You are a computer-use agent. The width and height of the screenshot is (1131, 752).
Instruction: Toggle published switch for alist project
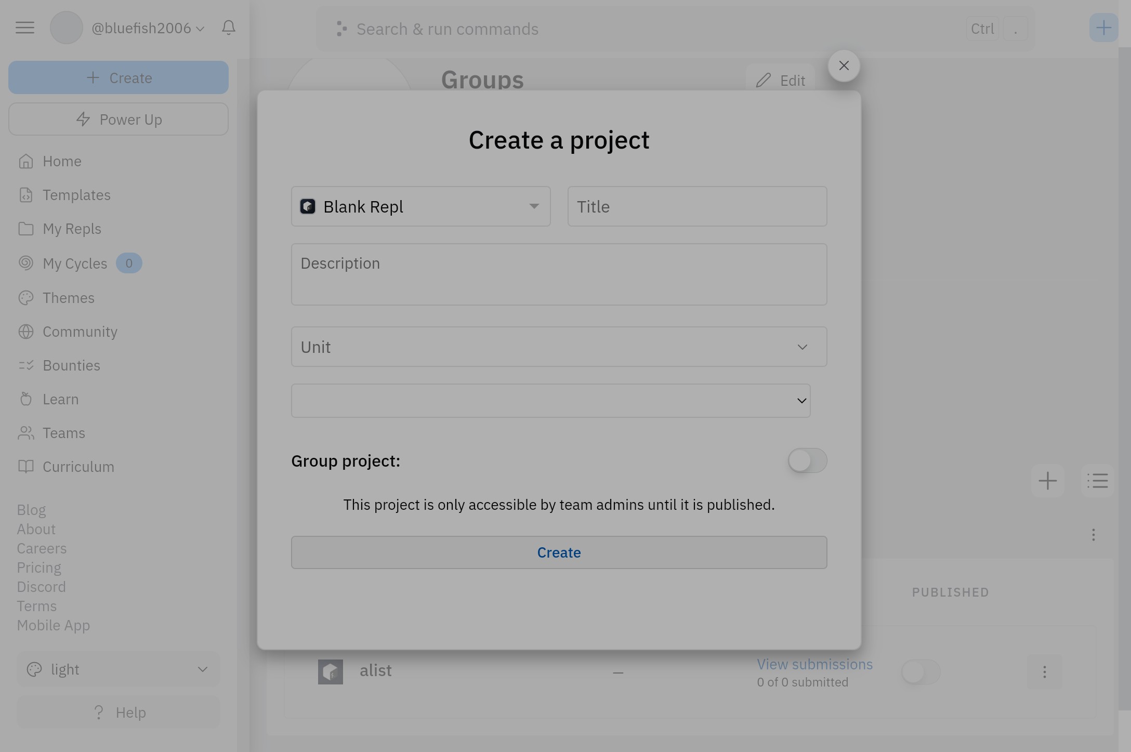[x=920, y=672]
